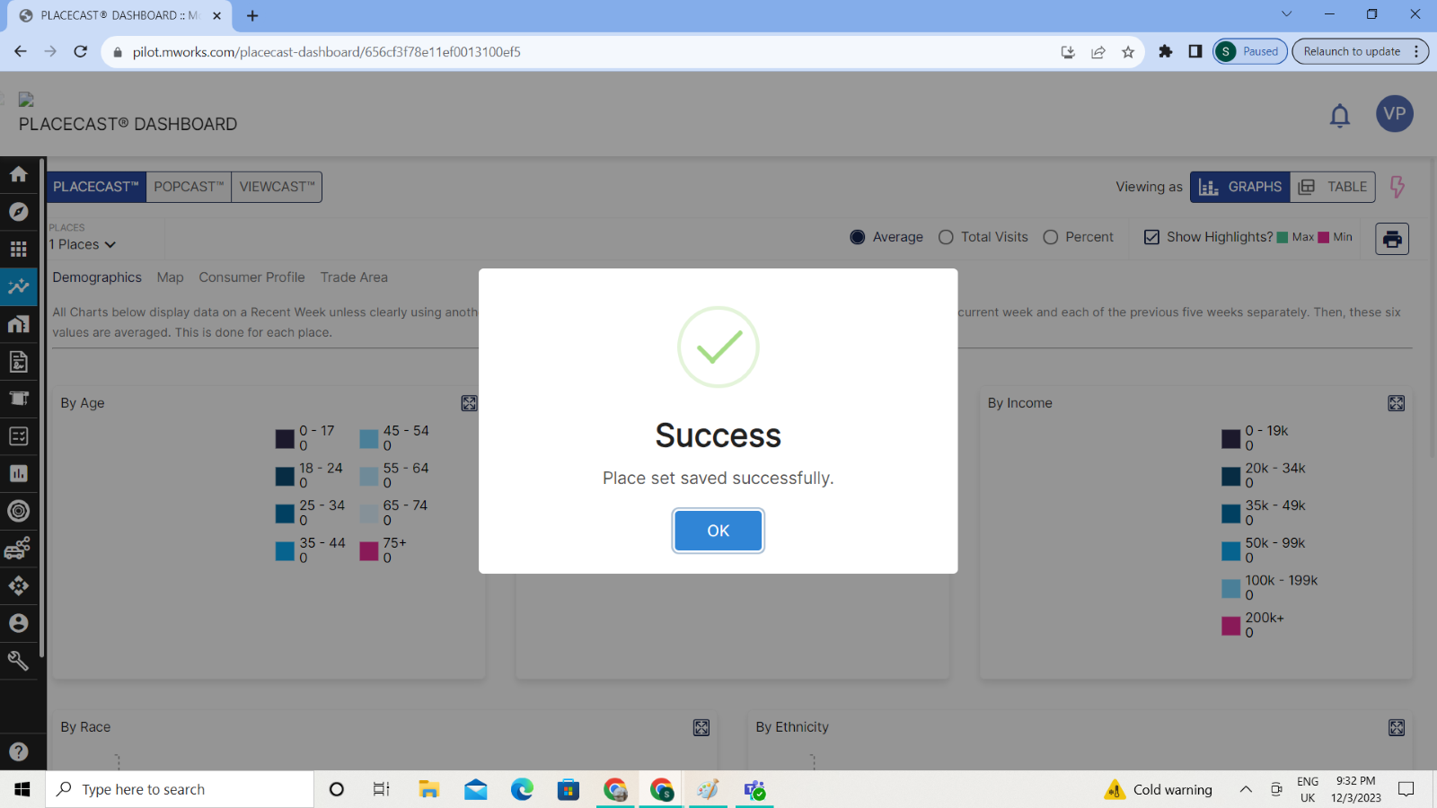Open the target circles icon in sidebar

(19, 511)
